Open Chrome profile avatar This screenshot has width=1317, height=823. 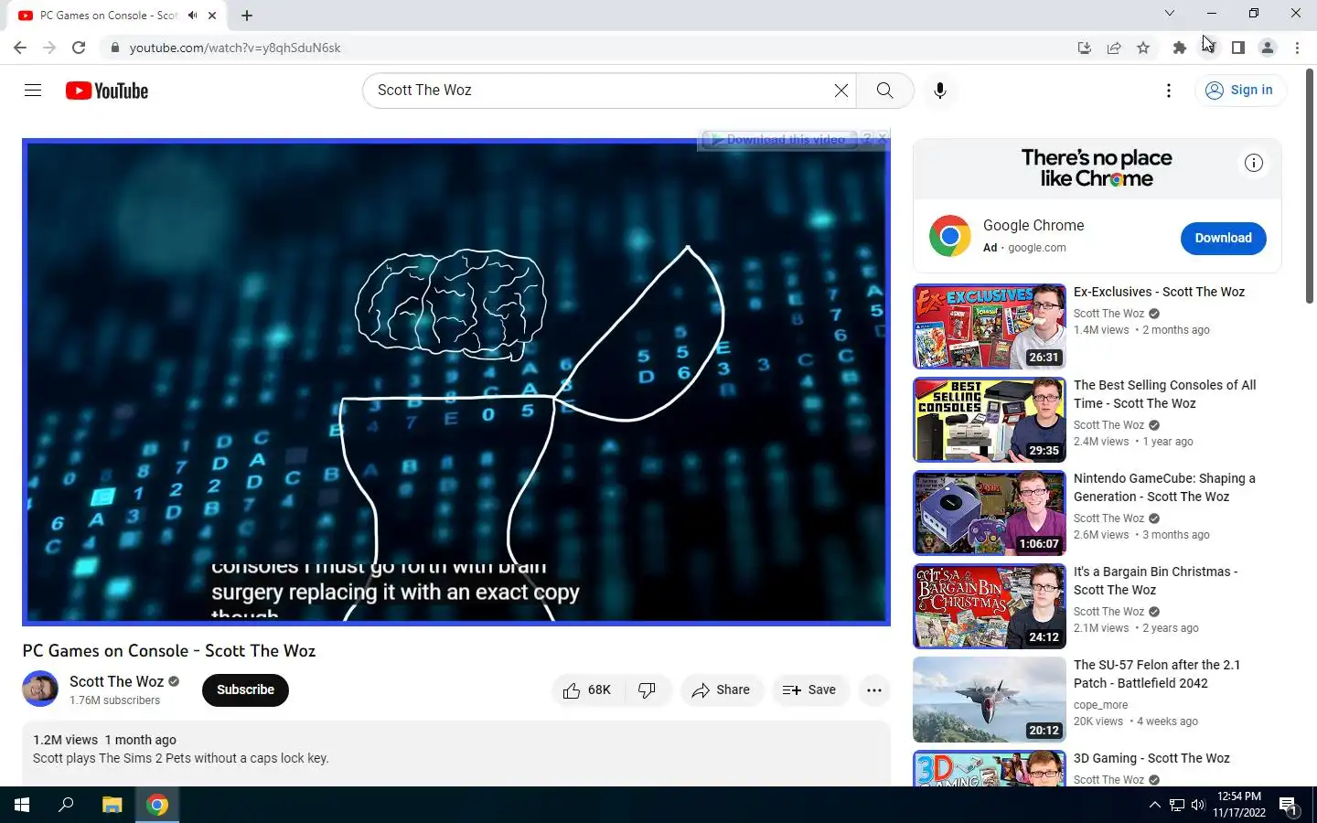point(1268,48)
